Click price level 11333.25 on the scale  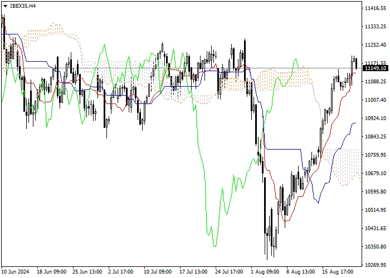point(376,26)
